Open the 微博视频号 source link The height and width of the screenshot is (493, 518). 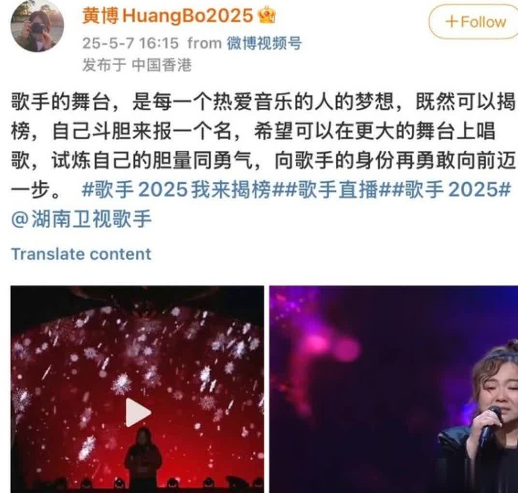264,43
